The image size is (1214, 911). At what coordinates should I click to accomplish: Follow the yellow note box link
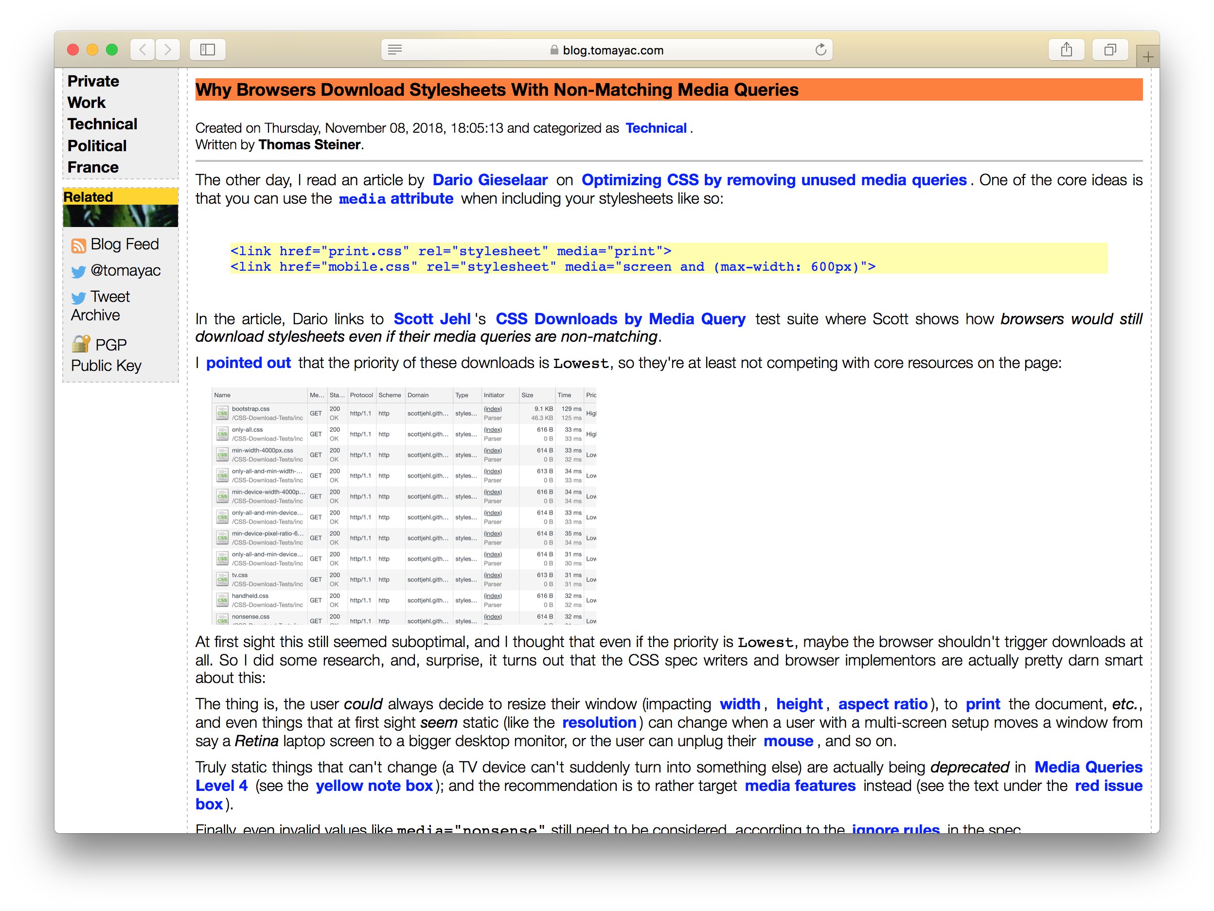click(x=375, y=786)
